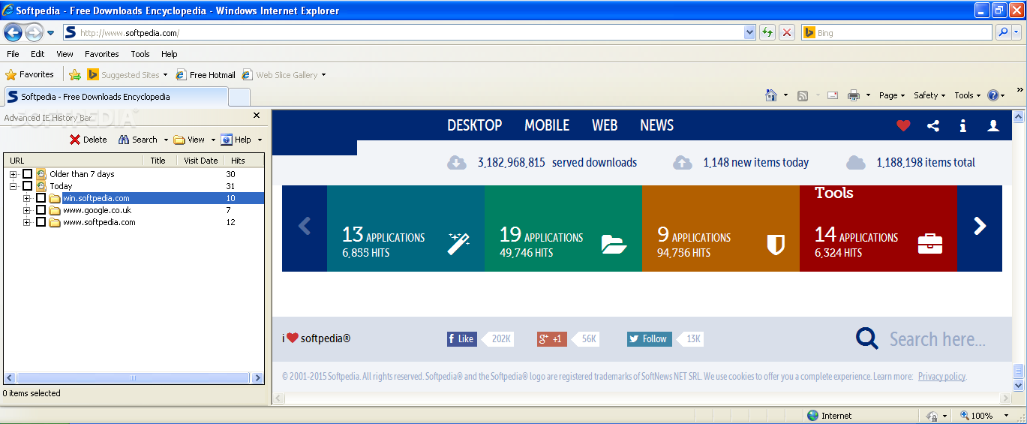Click the RSS feeds icon in command bar
The width and height of the screenshot is (1027, 424).
tap(803, 95)
